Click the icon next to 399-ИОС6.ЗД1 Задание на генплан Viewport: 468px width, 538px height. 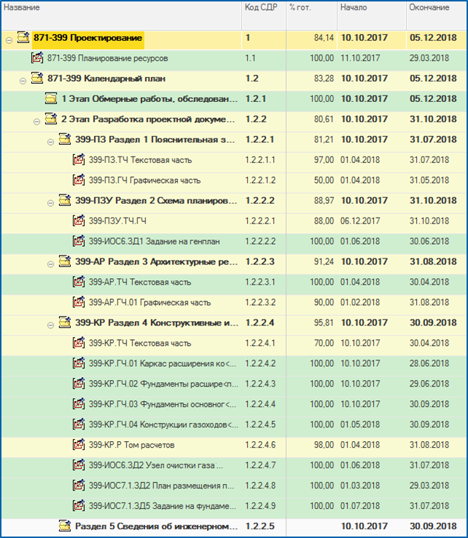(x=79, y=241)
